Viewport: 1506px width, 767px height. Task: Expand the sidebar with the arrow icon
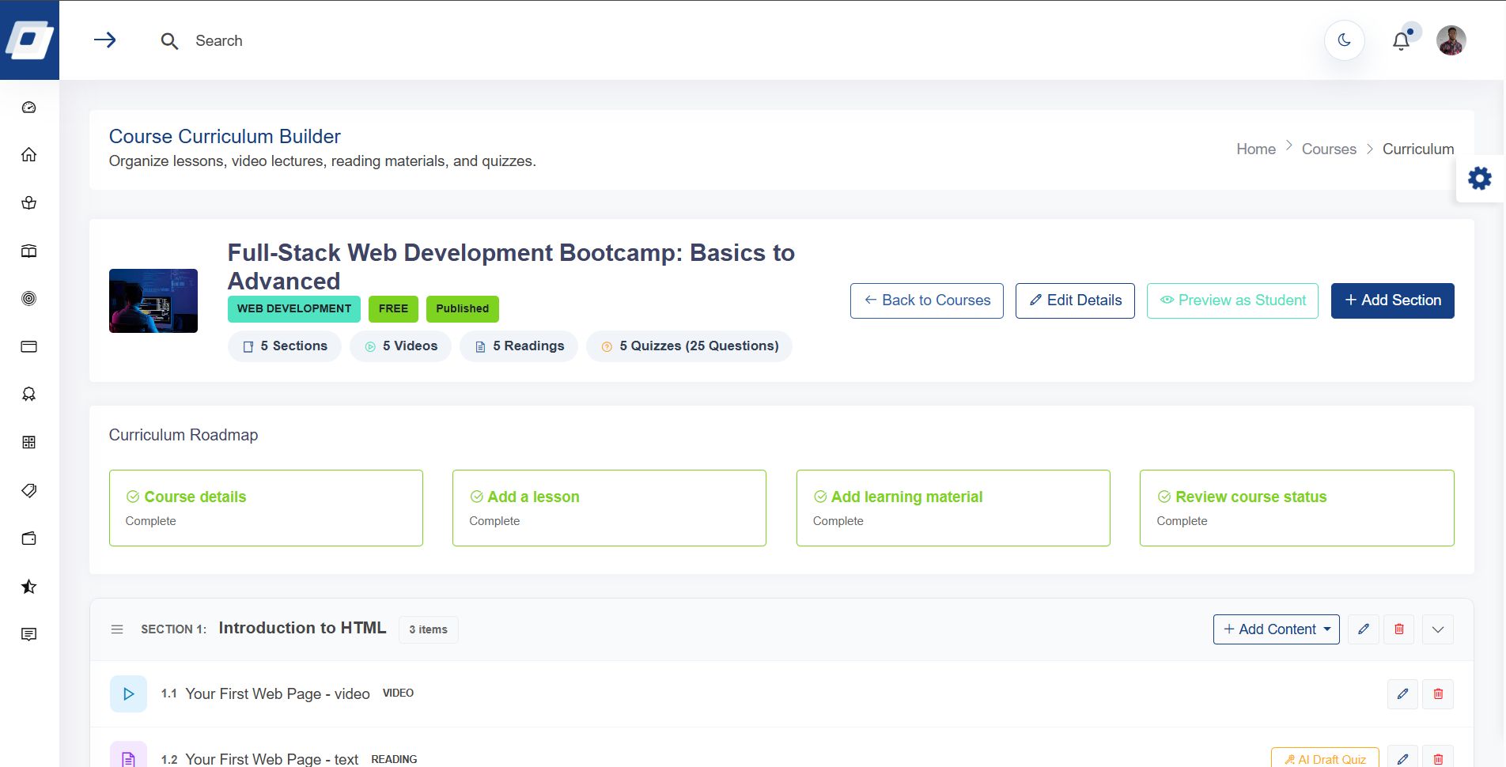[105, 40]
